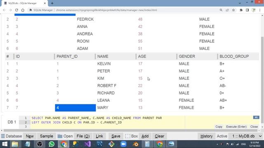Click in the SQL query editor line 3

[108, 127]
